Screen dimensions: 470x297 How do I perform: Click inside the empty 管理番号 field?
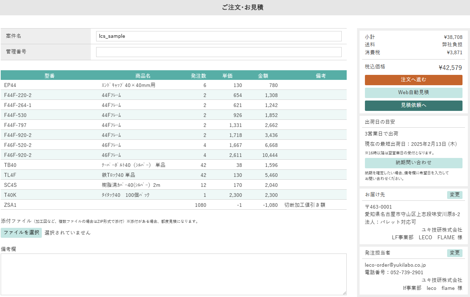[219, 52]
